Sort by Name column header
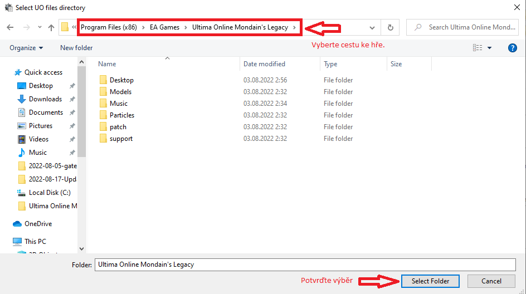The width and height of the screenshot is (526, 294). pyautogui.click(x=107, y=63)
